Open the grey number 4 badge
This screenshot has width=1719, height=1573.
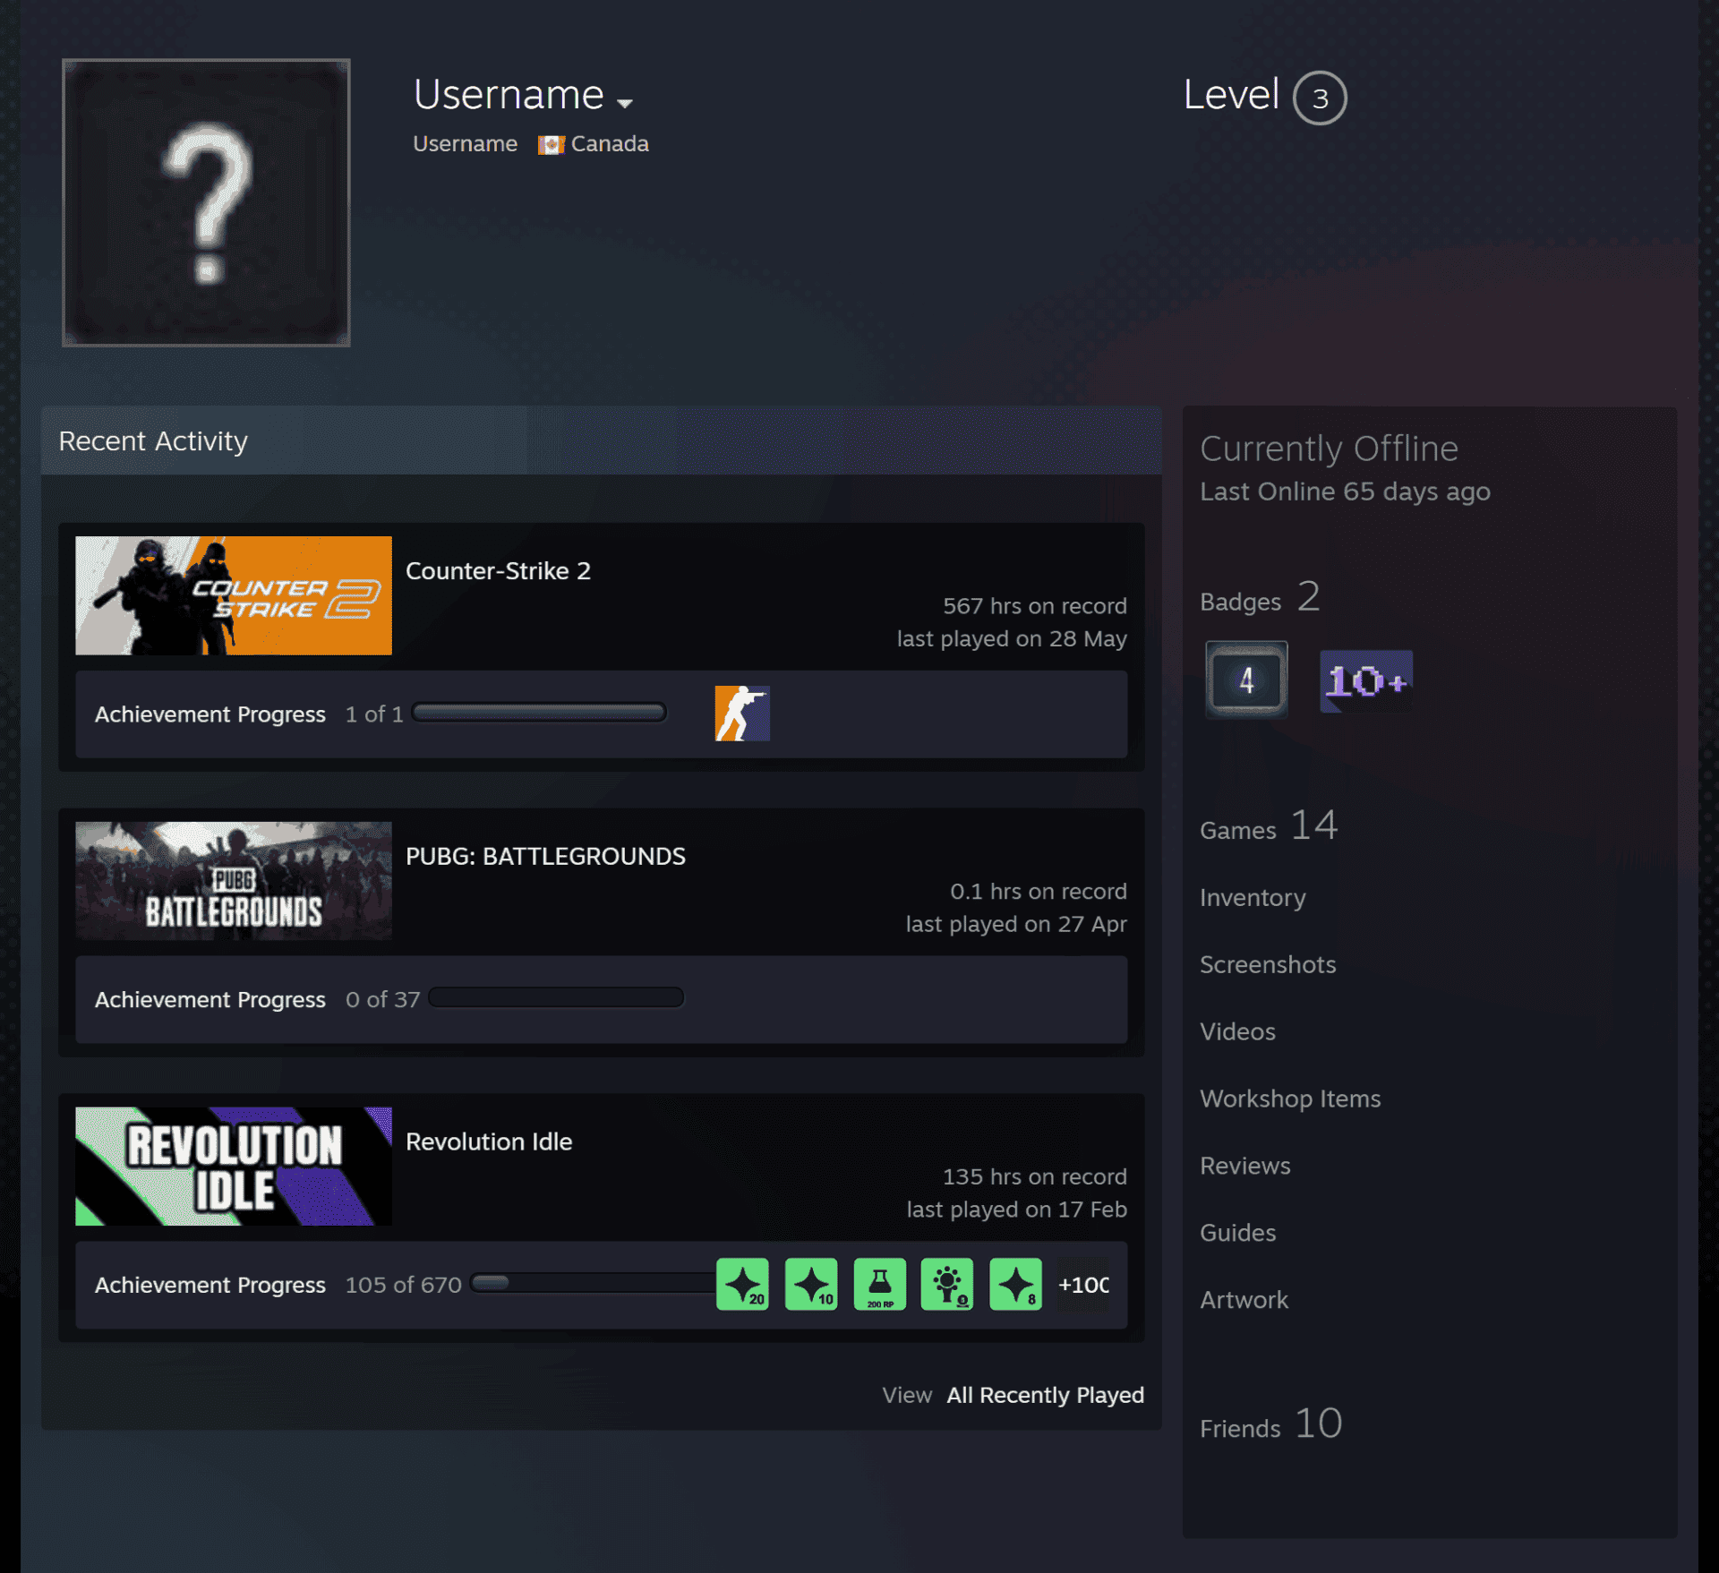pos(1246,680)
